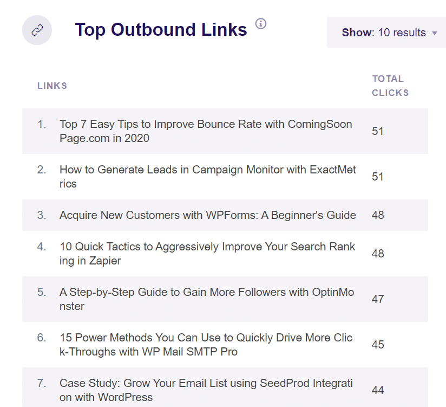
Task: Sort by the LINKS column header
Action: (x=52, y=85)
